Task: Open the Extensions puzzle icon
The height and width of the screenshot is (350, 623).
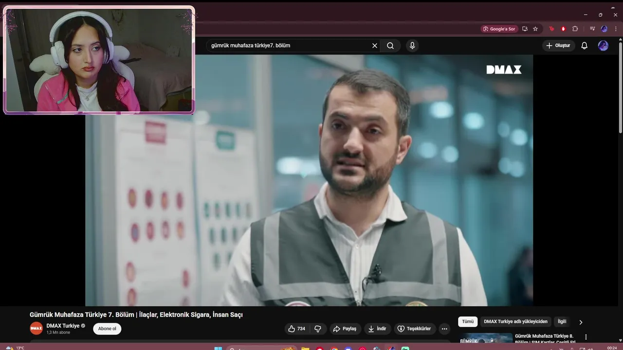Action: (x=575, y=29)
